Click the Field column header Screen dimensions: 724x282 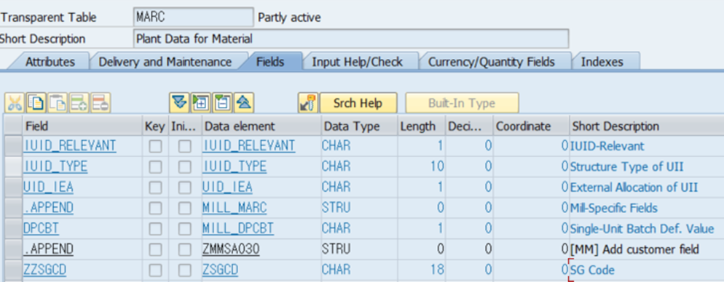[x=82, y=126]
